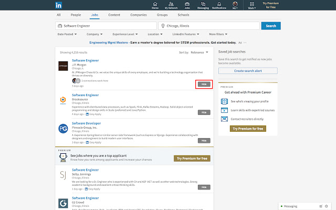
Task: Hide the Selby Jennings job listing
Action: coord(204,187)
